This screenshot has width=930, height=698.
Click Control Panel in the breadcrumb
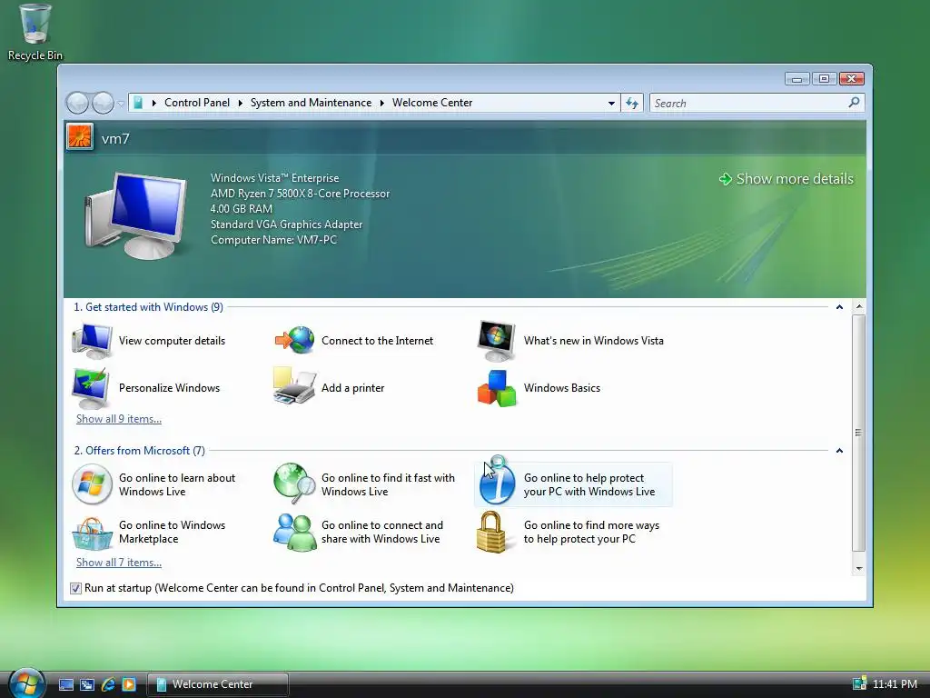(197, 103)
